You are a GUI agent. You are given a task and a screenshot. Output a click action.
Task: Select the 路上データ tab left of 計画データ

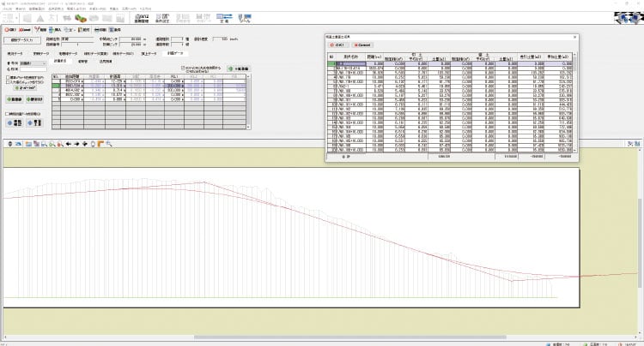(149, 54)
